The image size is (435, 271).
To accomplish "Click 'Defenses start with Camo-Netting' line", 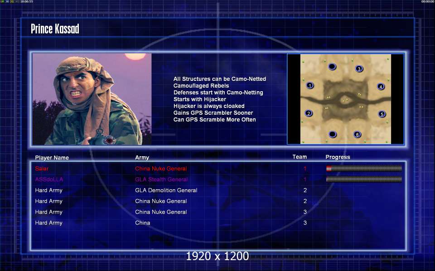I will click(218, 92).
